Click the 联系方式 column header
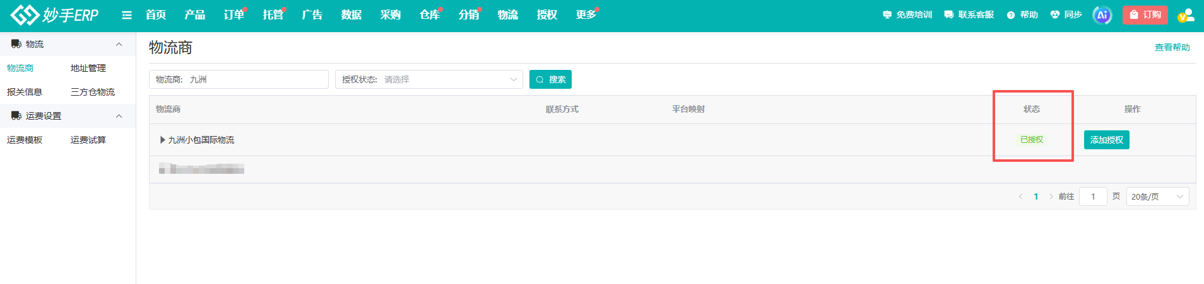Image resolution: width=1204 pixels, height=284 pixels. tap(562, 109)
